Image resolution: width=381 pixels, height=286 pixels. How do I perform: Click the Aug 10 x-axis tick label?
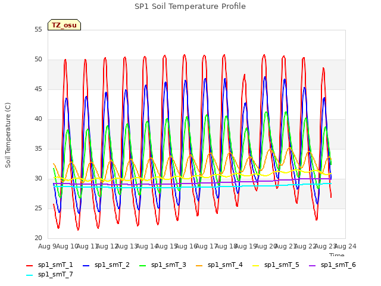pyautogui.click(x=67, y=247)
